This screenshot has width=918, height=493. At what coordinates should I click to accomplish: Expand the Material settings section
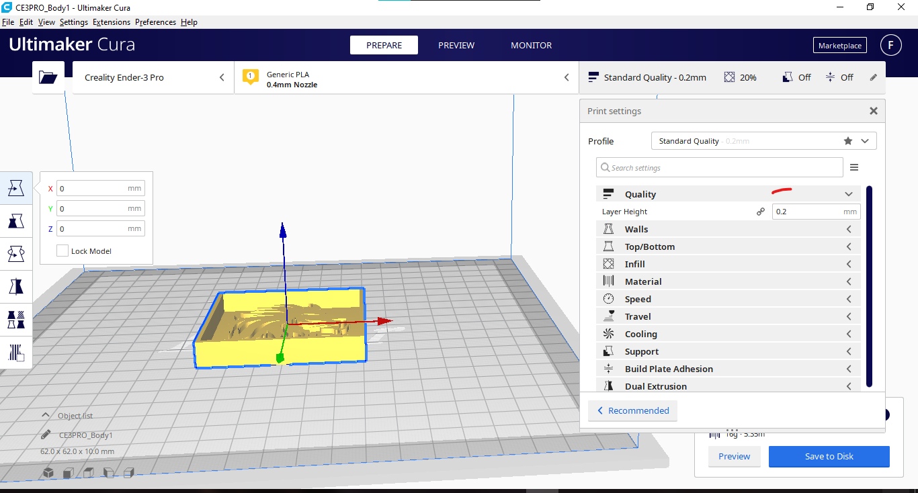click(x=728, y=281)
